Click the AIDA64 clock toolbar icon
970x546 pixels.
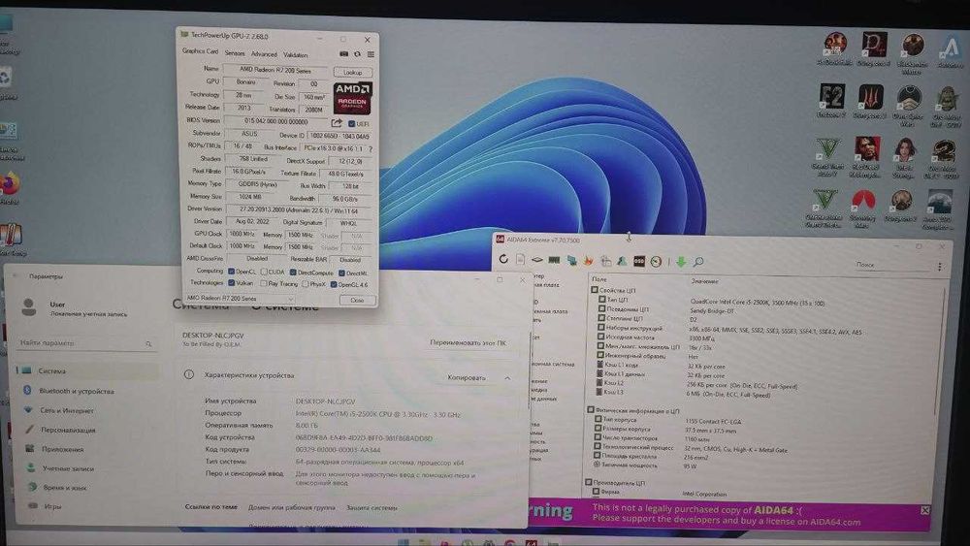(656, 262)
